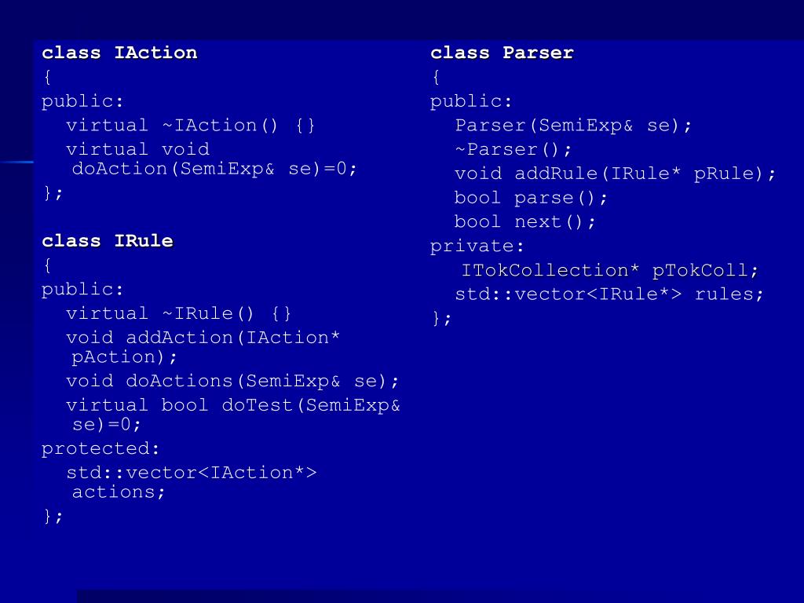Viewport: 804px width, 603px height.
Task: Click the 'actions;' member name
Action: click(x=119, y=492)
